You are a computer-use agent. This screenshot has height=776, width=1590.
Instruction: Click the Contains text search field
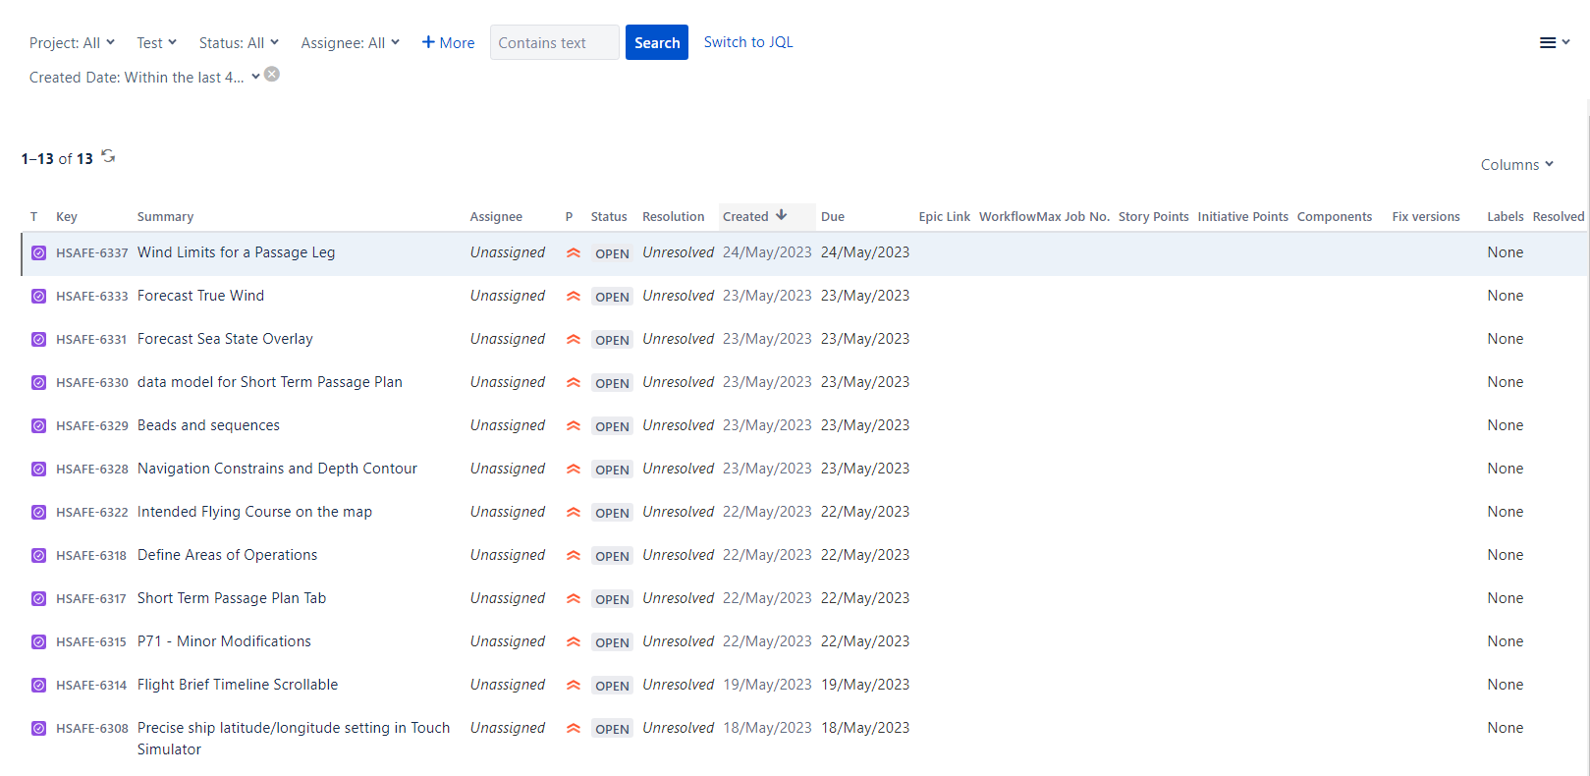pos(555,42)
